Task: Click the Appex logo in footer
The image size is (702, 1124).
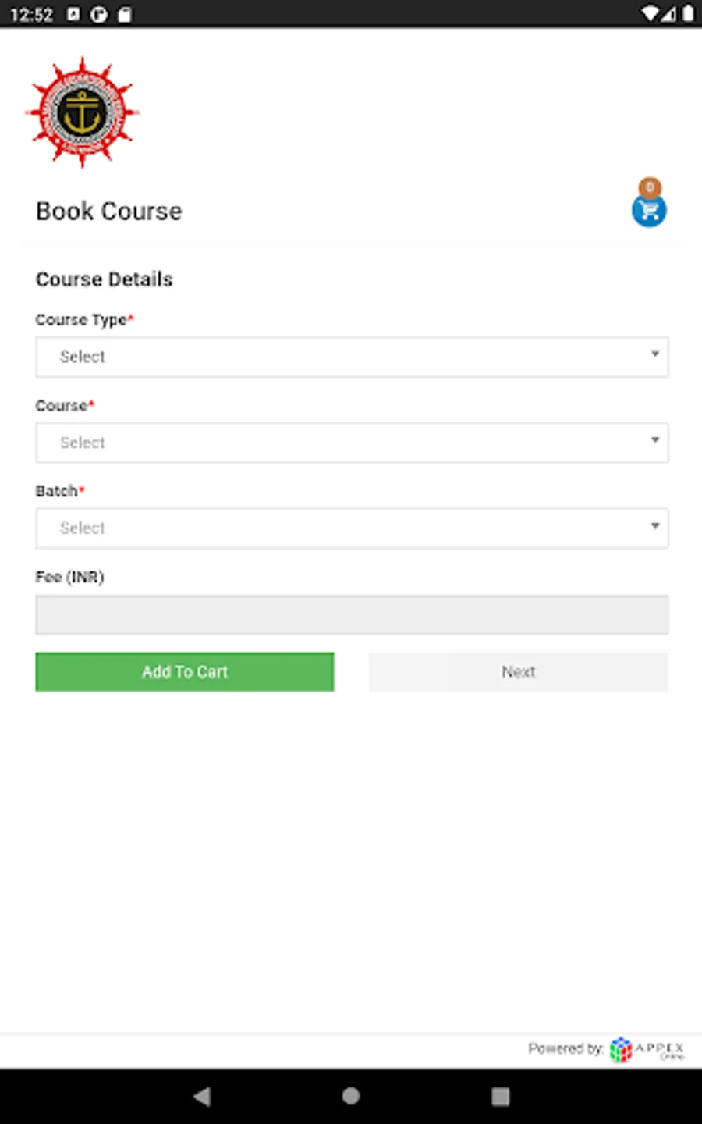Action: click(x=647, y=1049)
